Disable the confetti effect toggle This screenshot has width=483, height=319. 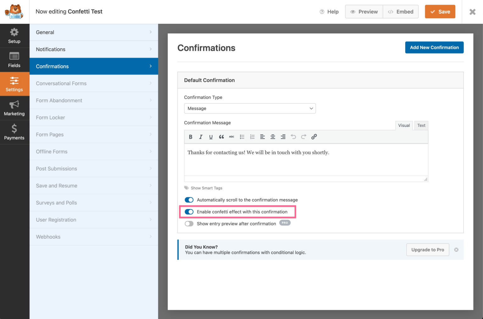coord(189,212)
